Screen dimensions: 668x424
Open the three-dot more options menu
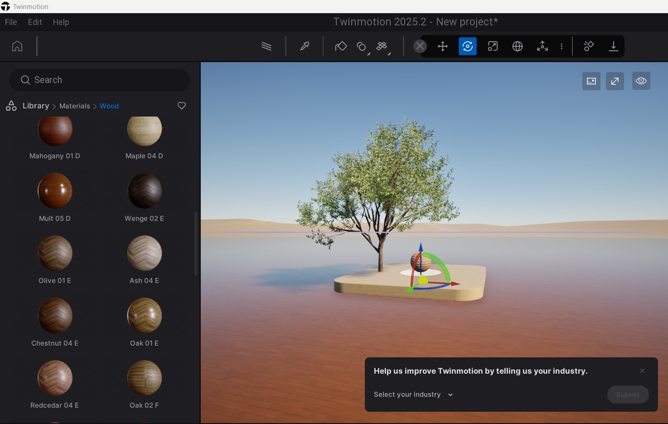point(562,46)
